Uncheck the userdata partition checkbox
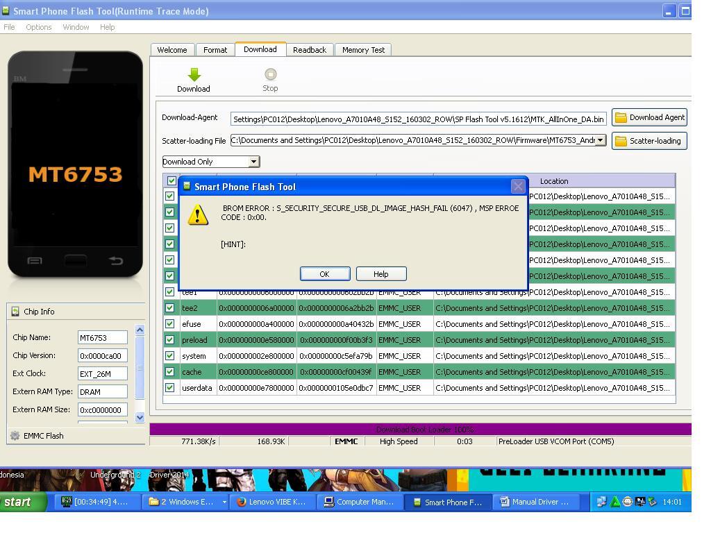Viewport: 711px width, 533px height. tap(169, 388)
